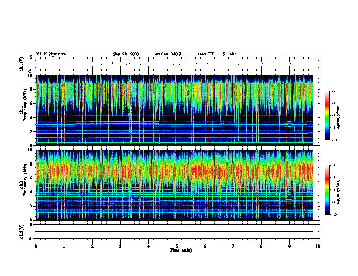Click the "ch.3(V)" axis label

22,231
